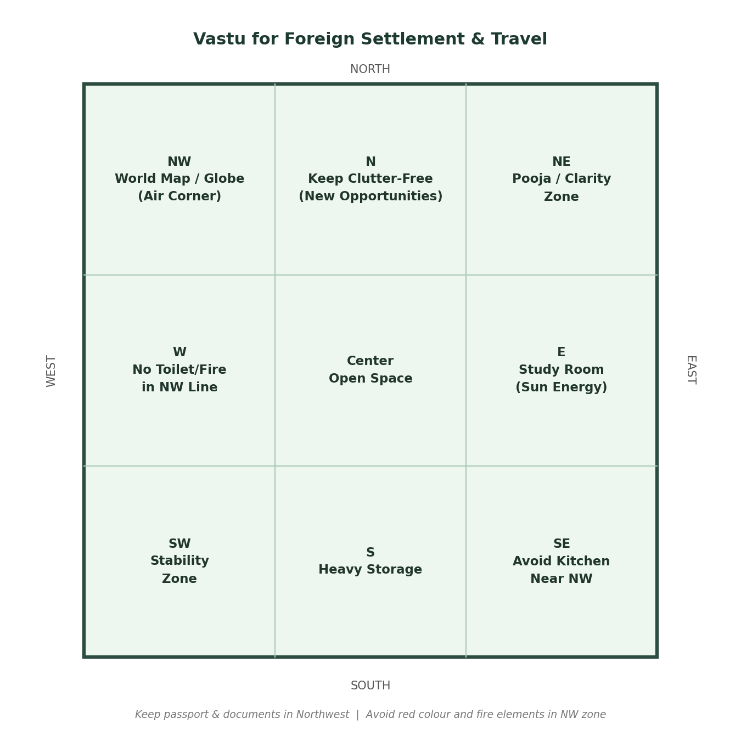Image resolution: width=741 pixels, height=741 pixels.
Task: Click the WEST direction label
Action: click(x=51, y=370)
